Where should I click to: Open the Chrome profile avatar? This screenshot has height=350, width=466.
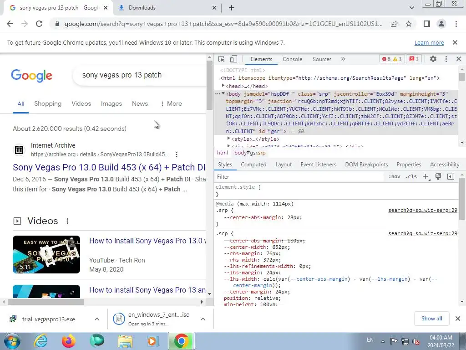[x=441, y=24]
